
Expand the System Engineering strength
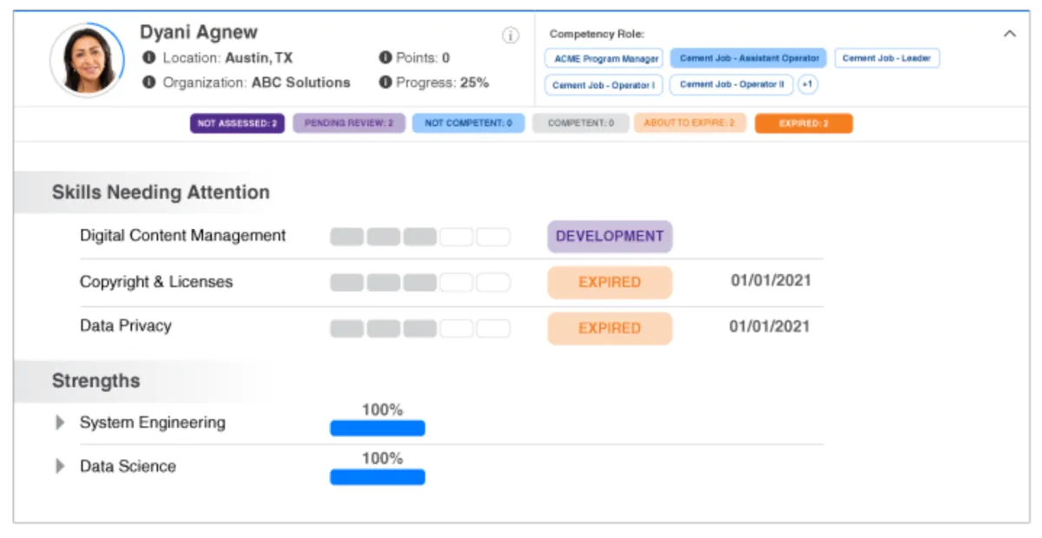(60, 423)
